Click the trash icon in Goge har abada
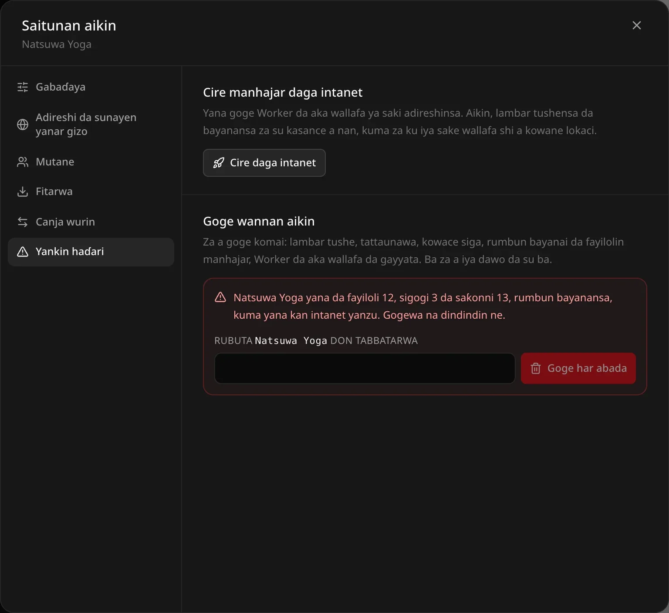669x613 pixels. [x=536, y=368]
